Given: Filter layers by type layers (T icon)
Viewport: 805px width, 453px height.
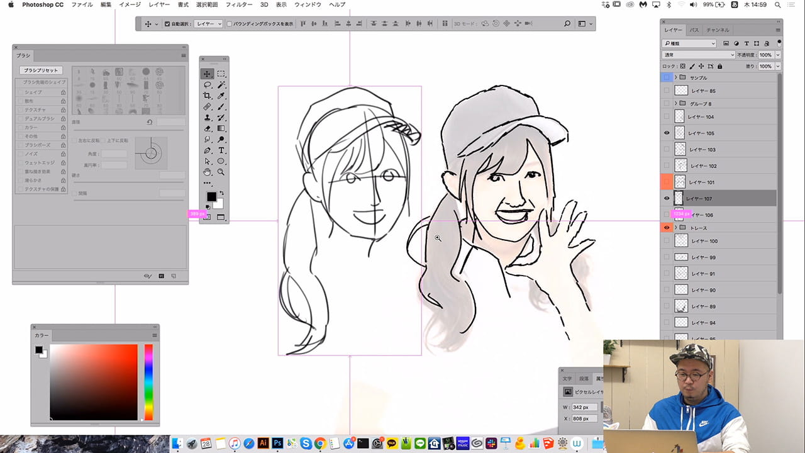Looking at the screenshot, I should pyautogui.click(x=746, y=43).
